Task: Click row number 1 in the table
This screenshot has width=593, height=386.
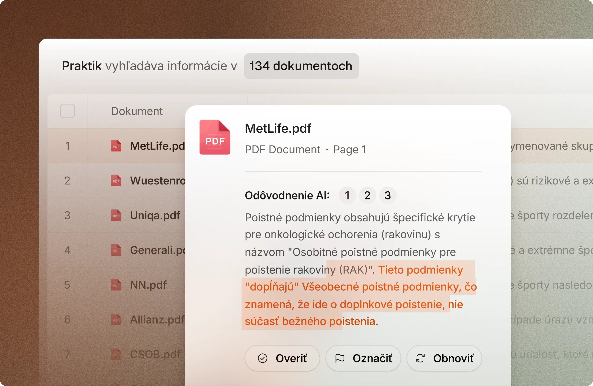Action: (x=67, y=146)
